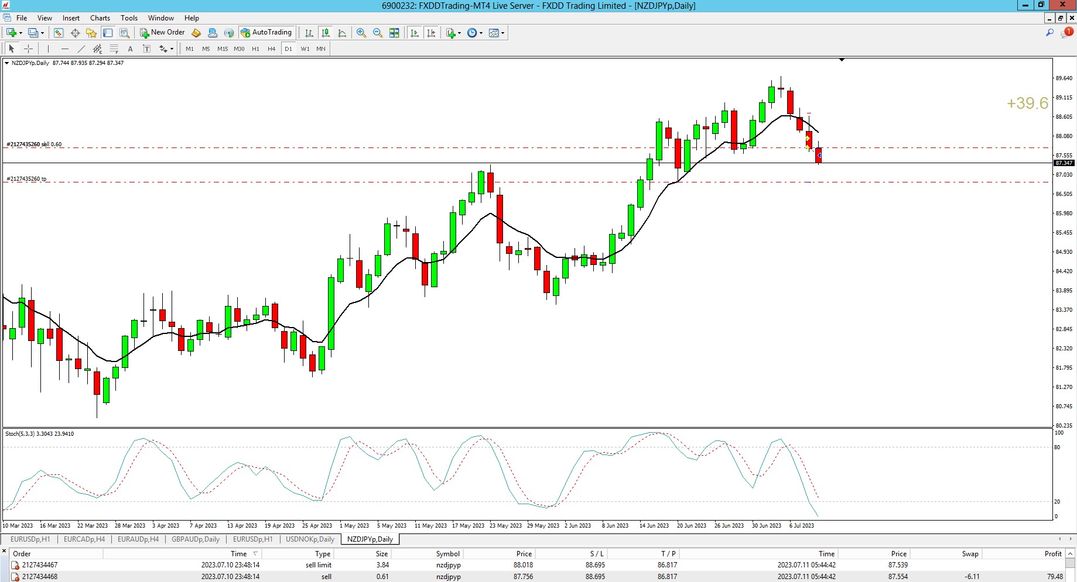
Task: Zoom in on the chart
Action: [361, 33]
